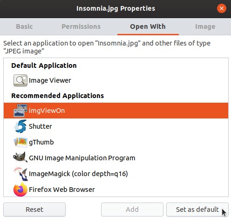Click the ImageMagick wizard icon
This screenshot has height=223, width=231.
[20, 174]
